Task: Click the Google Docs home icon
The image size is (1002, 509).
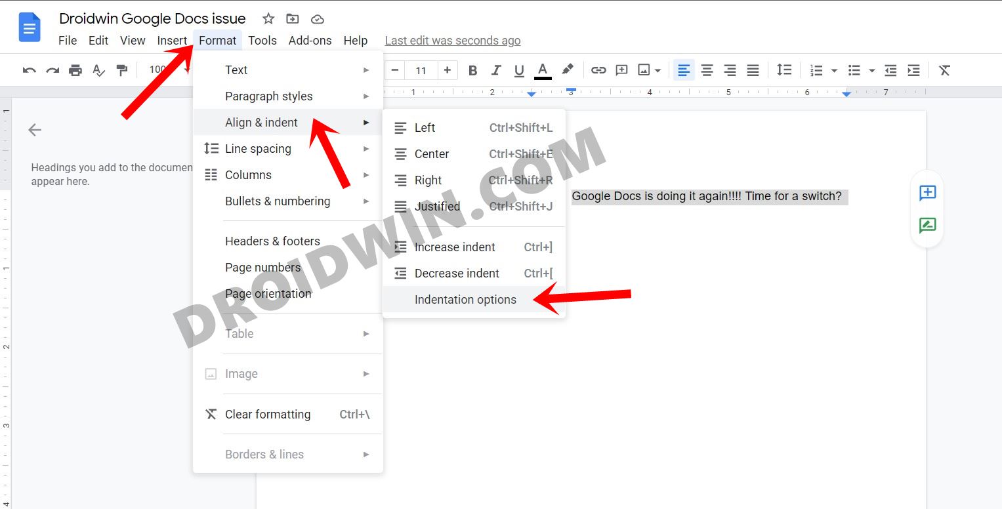Action: click(x=30, y=28)
